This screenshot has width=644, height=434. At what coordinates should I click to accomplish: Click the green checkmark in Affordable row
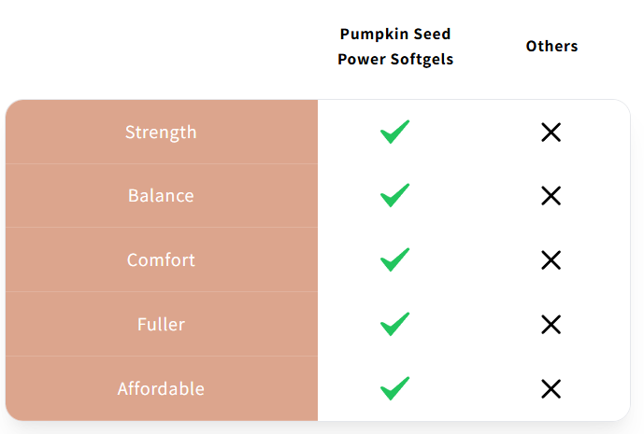click(x=395, y=388)
